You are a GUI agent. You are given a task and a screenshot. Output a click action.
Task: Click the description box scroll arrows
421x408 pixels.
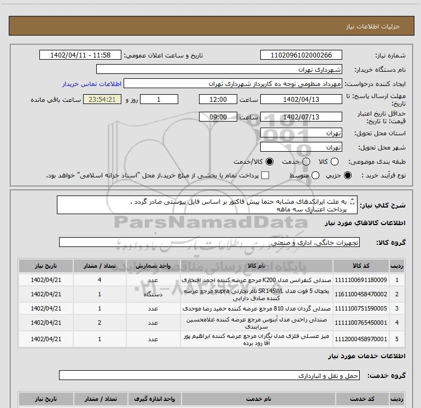(x=353, y=201)
